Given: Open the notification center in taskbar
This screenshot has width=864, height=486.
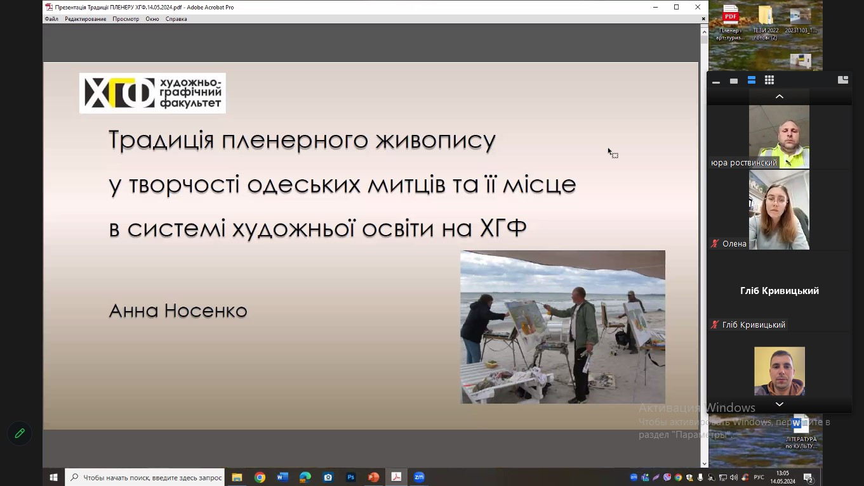Looking at the screenshot, I should 809,477.
